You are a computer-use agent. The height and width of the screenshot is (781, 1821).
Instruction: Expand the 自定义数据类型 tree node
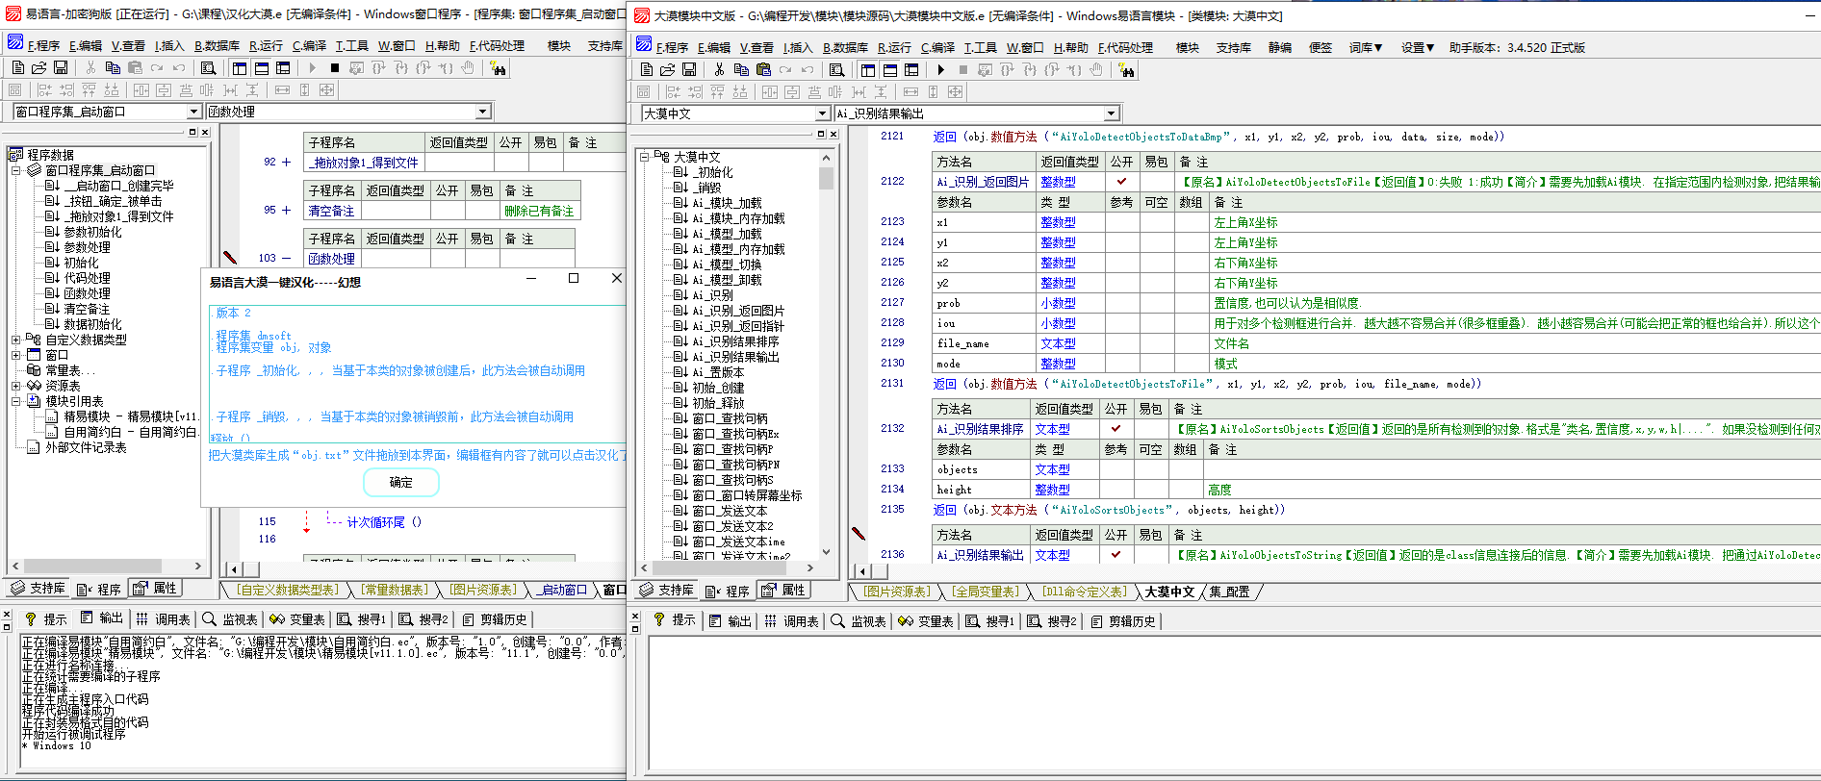pos(15,340)
